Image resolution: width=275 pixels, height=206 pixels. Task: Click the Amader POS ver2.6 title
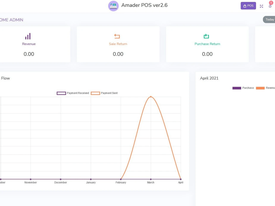(x=144, y=5)
